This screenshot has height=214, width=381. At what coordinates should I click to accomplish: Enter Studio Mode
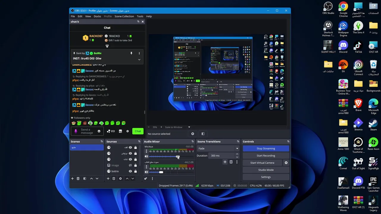click(x=266, y=170)
